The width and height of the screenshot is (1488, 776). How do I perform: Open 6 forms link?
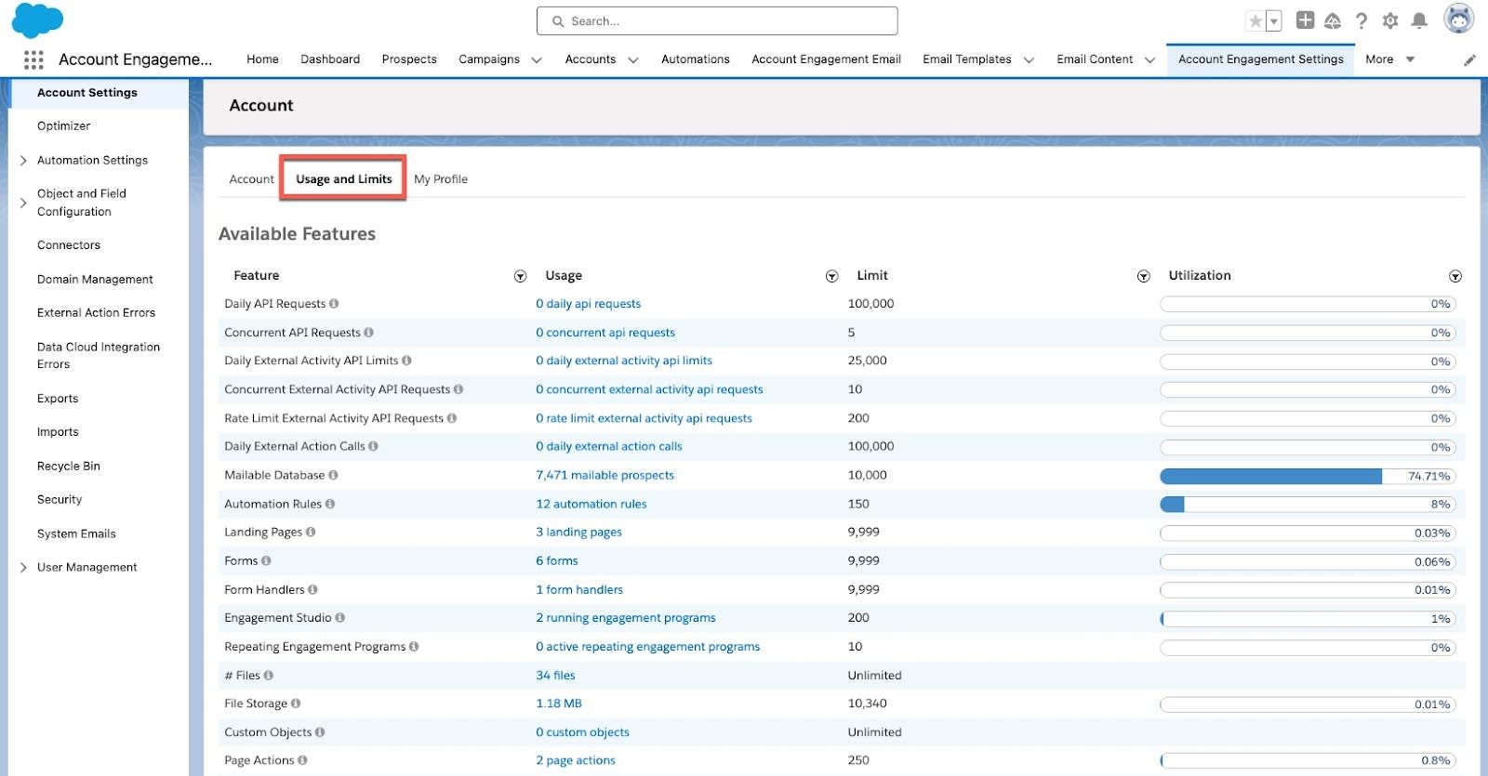(557, 561)
